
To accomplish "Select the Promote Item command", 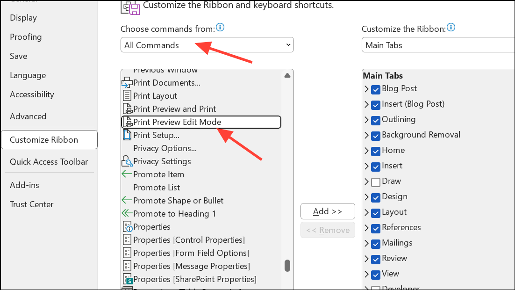I will 159,174.
